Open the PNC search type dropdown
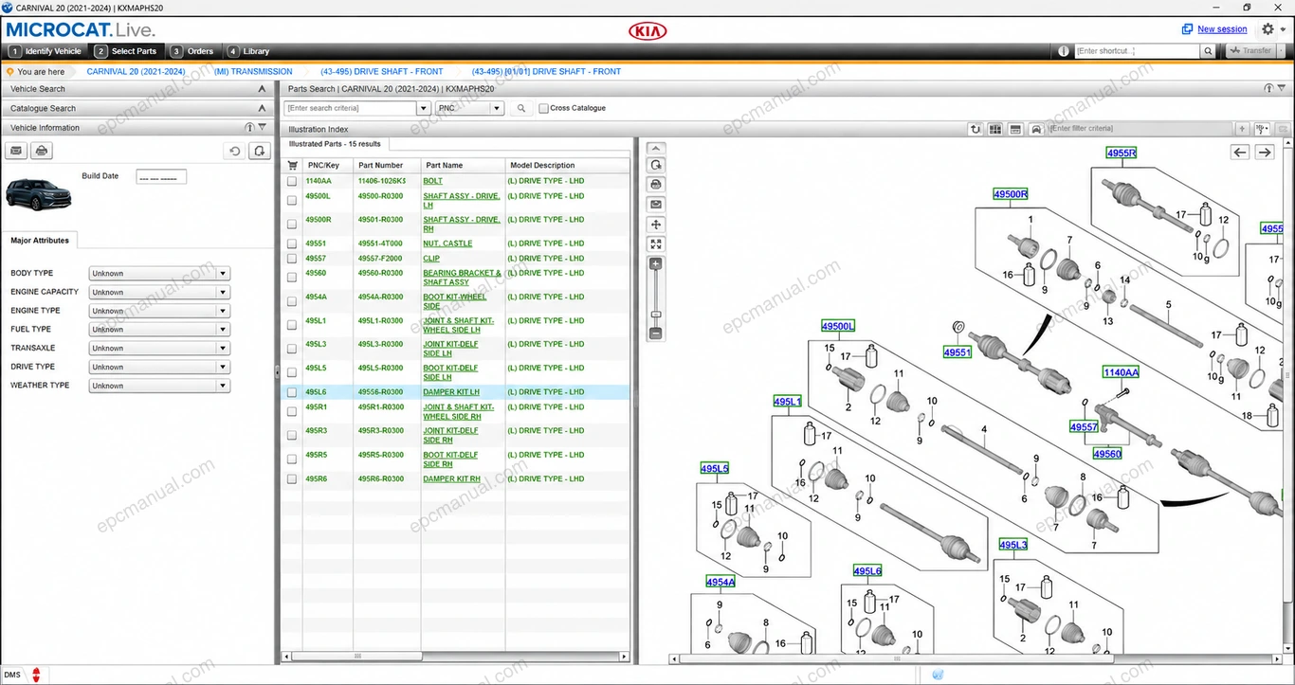Image resolution: width=1295 pixels, height=685 pixels. (x=469, y=109)
